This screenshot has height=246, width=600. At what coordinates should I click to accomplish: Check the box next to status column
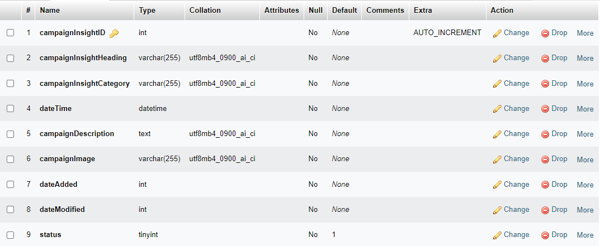pos(11,235)
